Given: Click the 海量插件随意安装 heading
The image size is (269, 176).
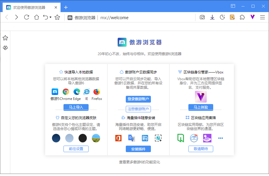Looking at the screenshot, I should tap(141, 118).
